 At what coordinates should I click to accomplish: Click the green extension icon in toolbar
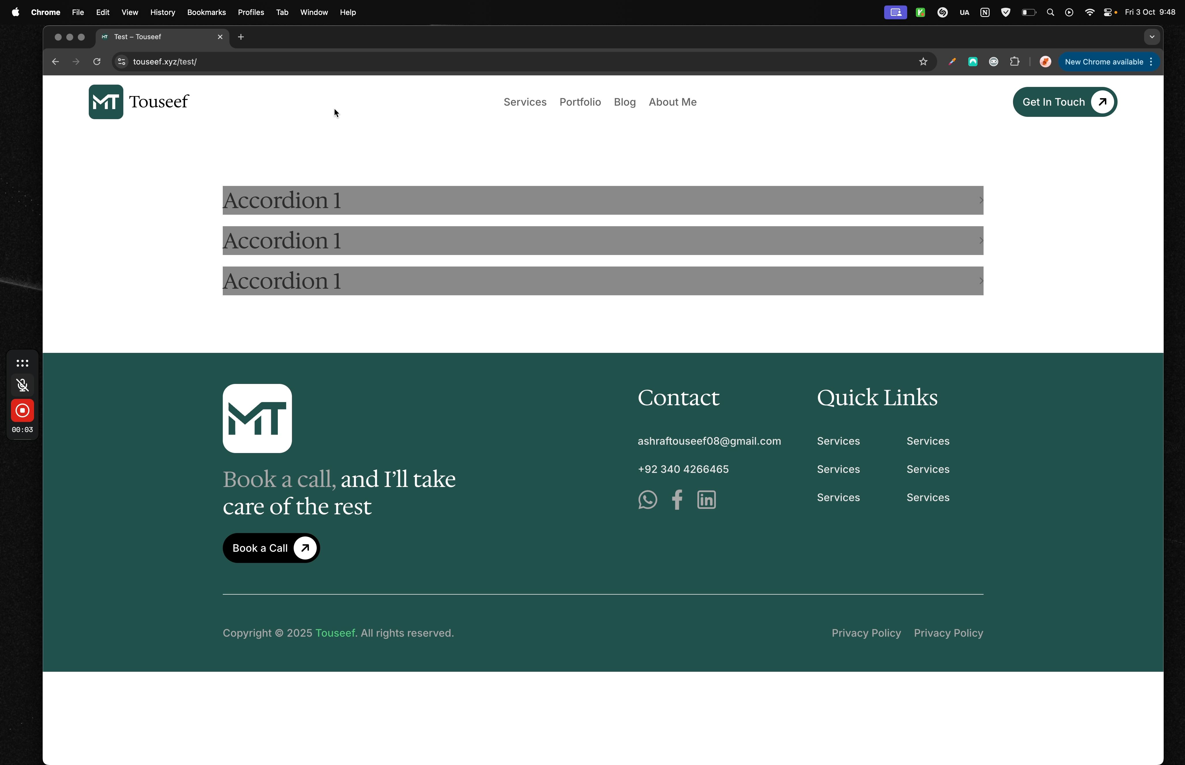(x=973, y=62)
